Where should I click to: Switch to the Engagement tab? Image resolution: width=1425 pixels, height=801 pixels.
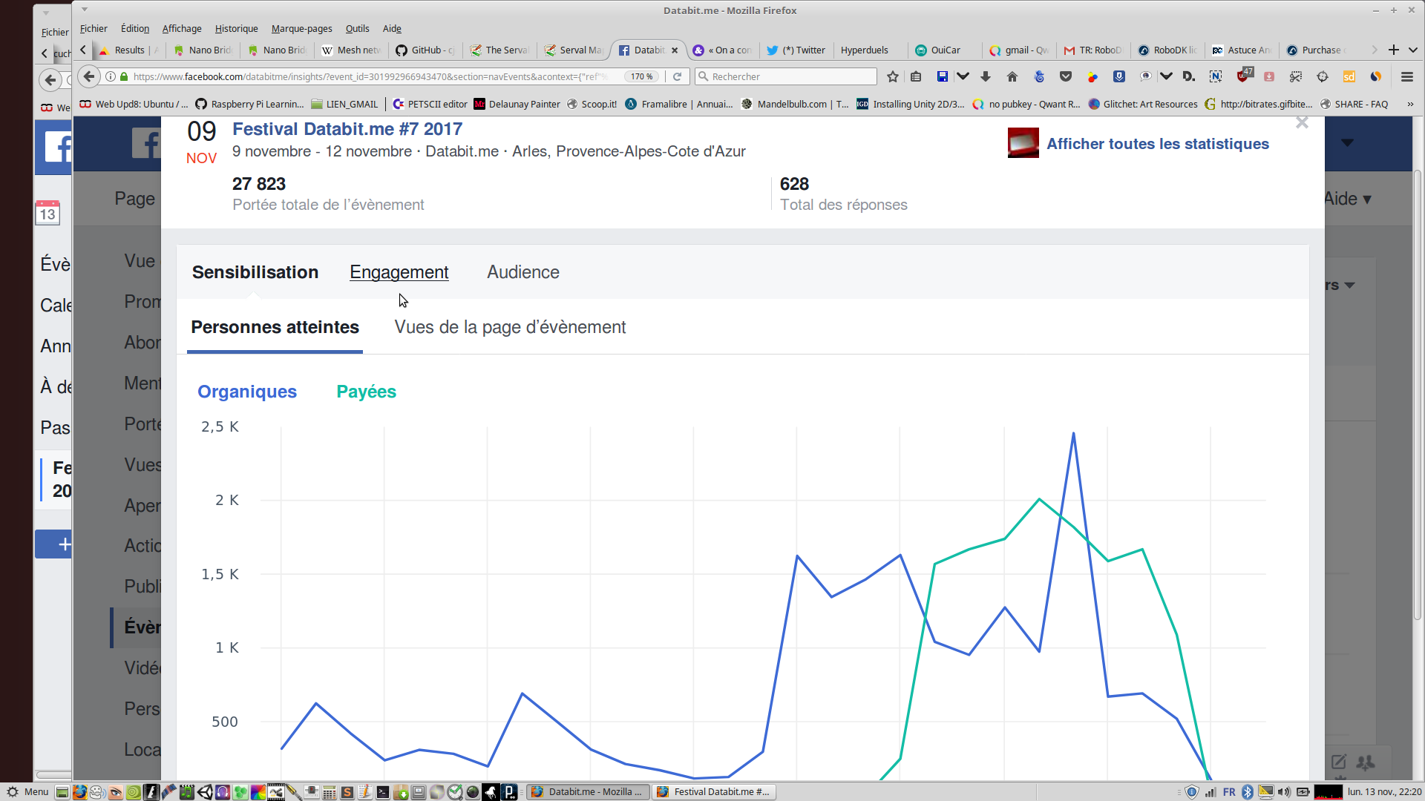399,272
